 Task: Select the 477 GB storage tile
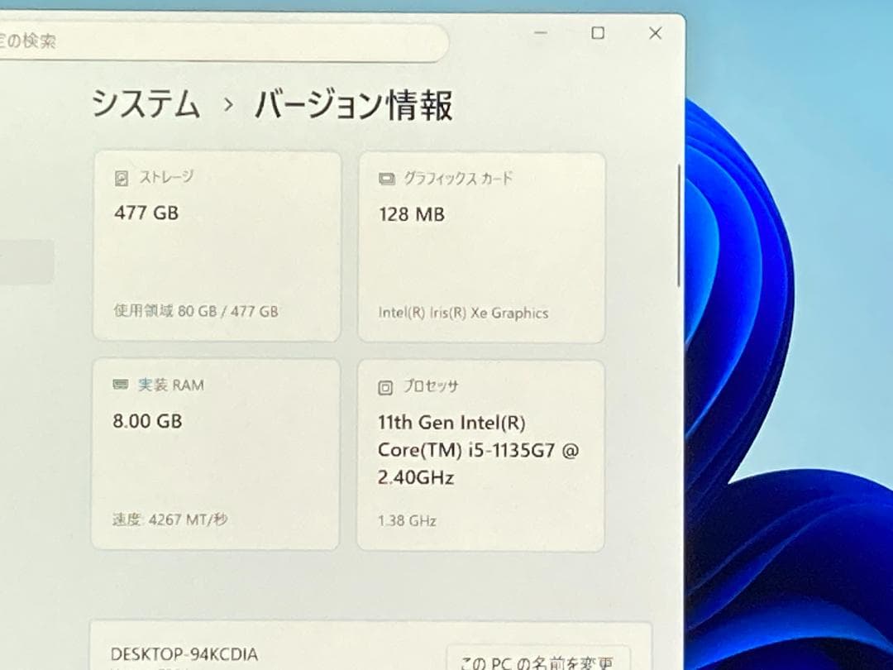(217, 245)
